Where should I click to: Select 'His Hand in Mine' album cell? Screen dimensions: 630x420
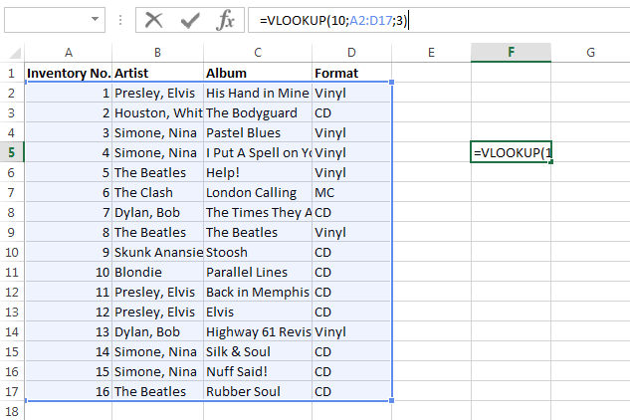click(258, 94)
